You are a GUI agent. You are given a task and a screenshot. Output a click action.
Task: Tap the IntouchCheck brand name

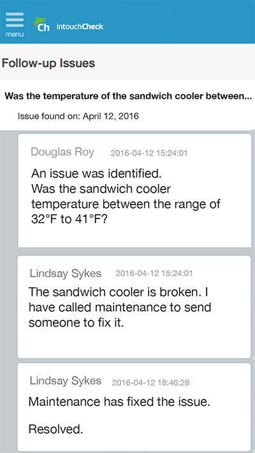pyautogui.click(x=80, y=27)
